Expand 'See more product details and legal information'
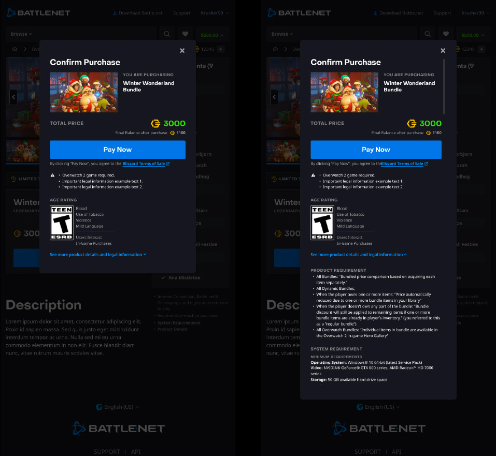The width and height of the screenshot is (496, 456). point(98,254)
